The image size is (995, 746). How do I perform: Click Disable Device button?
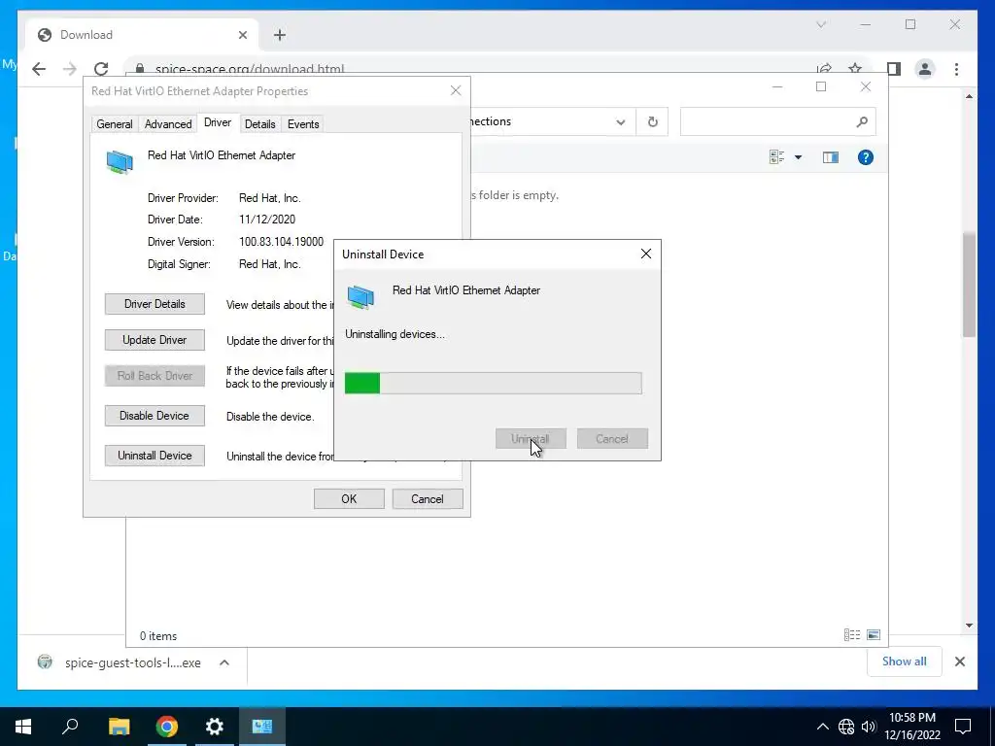pos(154,416)
